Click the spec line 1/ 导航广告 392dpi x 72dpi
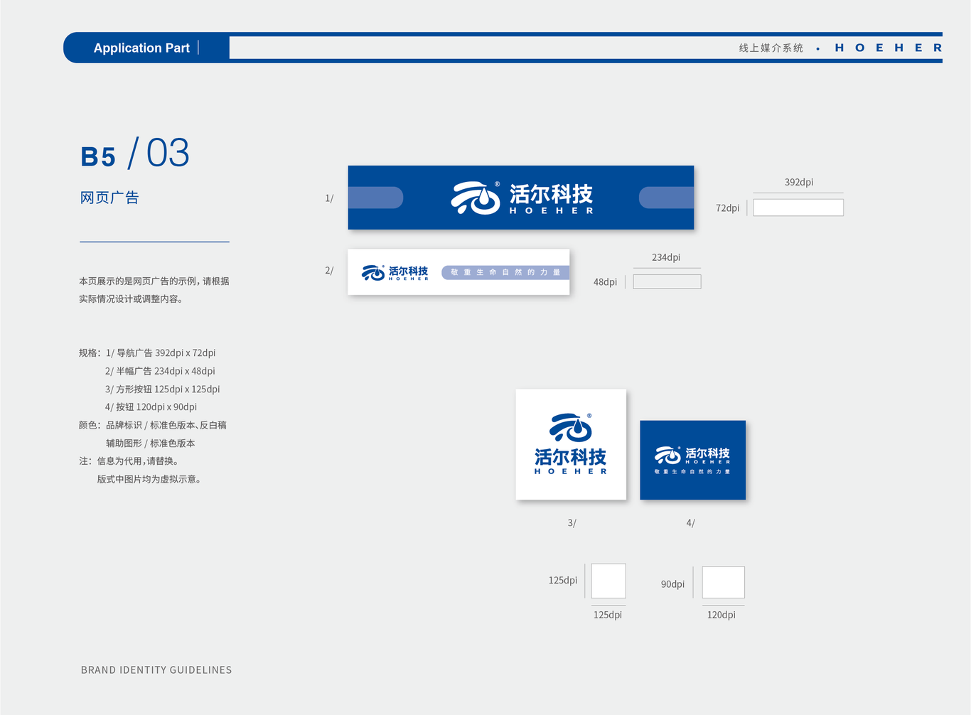The width and height of the screenshot is (971, 715). click(161, 353)
